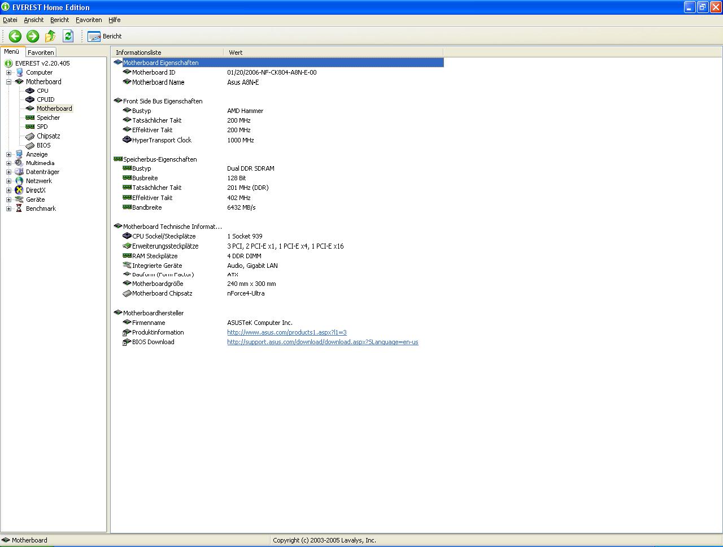Click the Wert column header
The image size is (723, 547).
pos(333,53)
